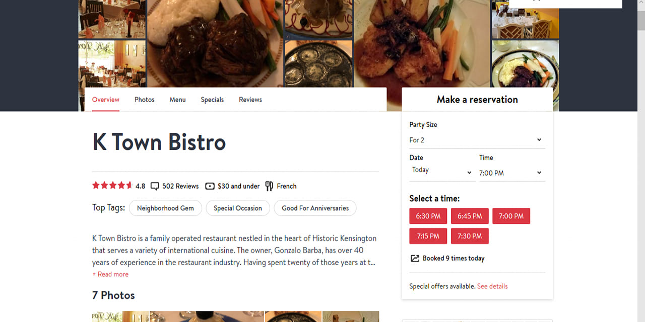Book the 7:15 PM time slot
This screenshot has width=645, height=322.
[x=428, y=236]
